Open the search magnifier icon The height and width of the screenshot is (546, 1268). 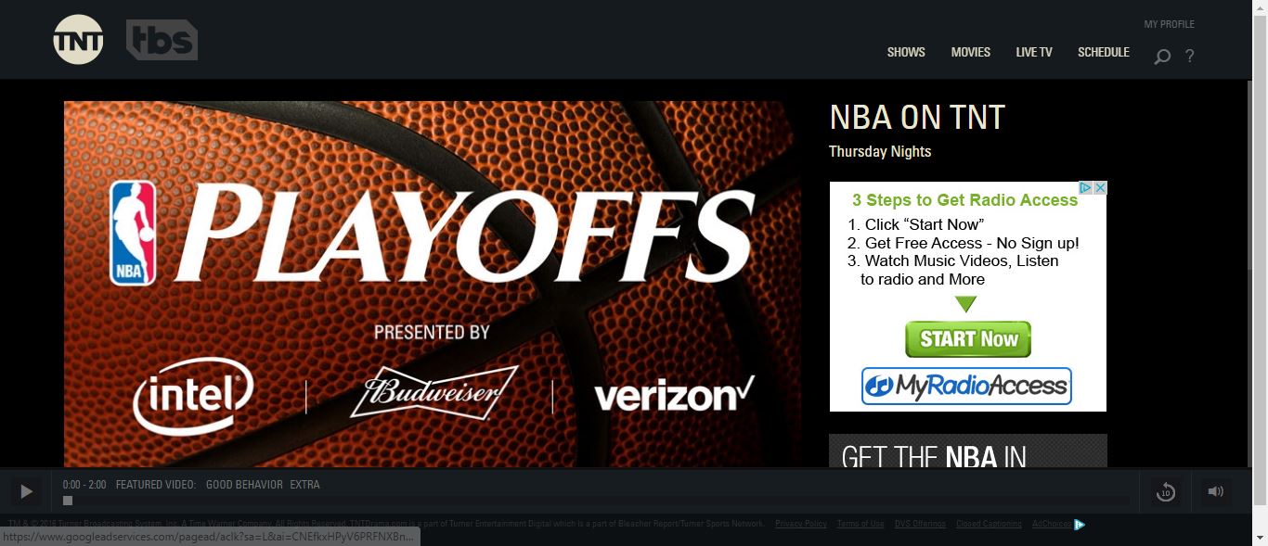[1162, 57]
